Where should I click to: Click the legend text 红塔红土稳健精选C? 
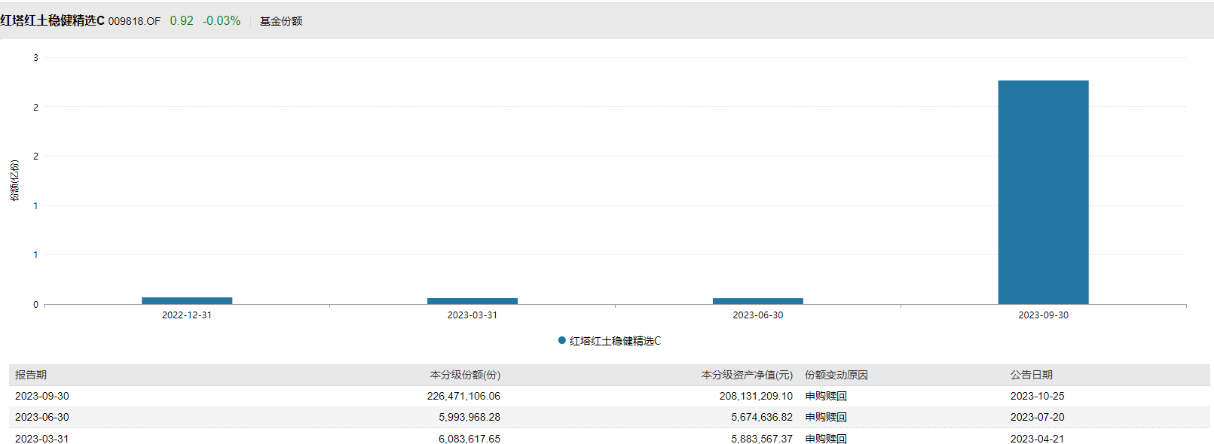tap(615, 341)
